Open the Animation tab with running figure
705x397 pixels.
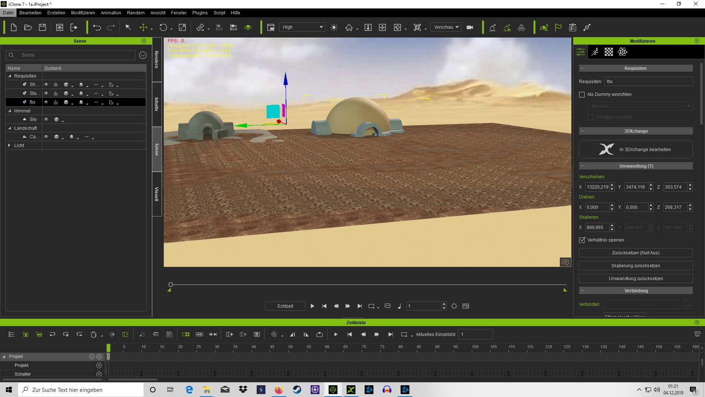[595, 52]
